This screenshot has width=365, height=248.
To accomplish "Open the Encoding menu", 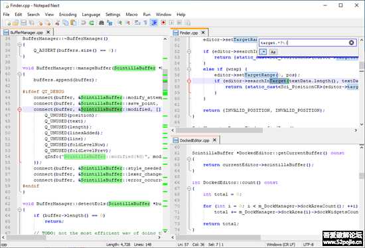I will 68,15.
